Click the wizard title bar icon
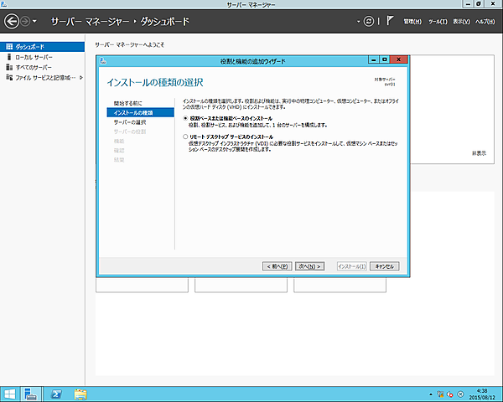Image resolution: width=503 pixels, height=402 pixels. click(103, 60)
